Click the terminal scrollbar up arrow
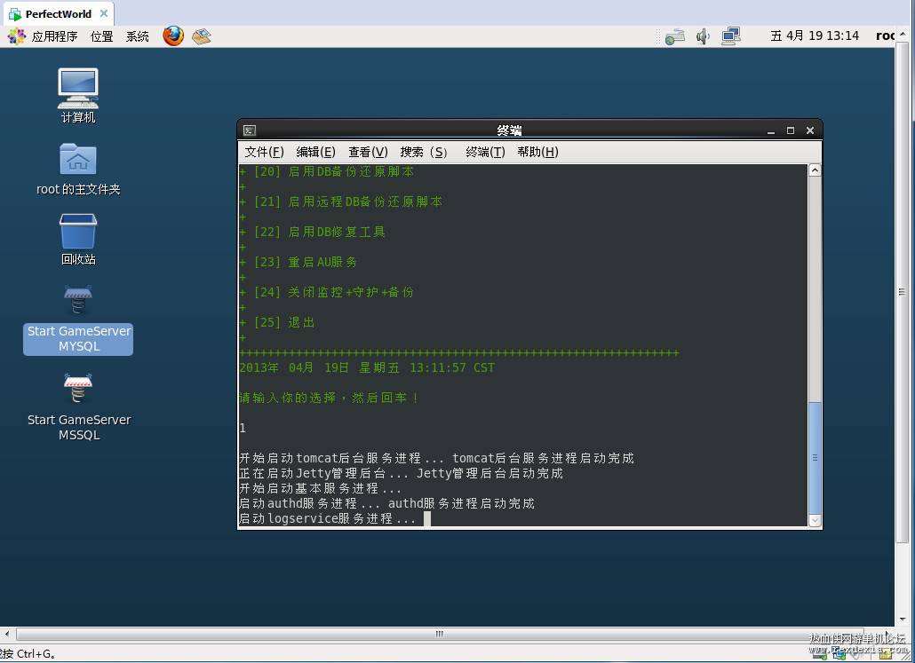Image resolution: width=915 pixels, height=663 pixels. coord(815,170)
